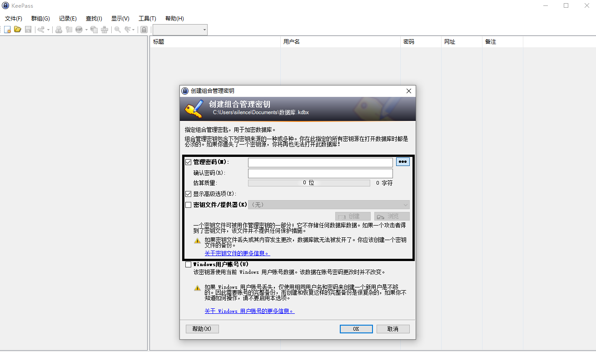Expand the key file (无) dropdown

(x=329, y=205)
